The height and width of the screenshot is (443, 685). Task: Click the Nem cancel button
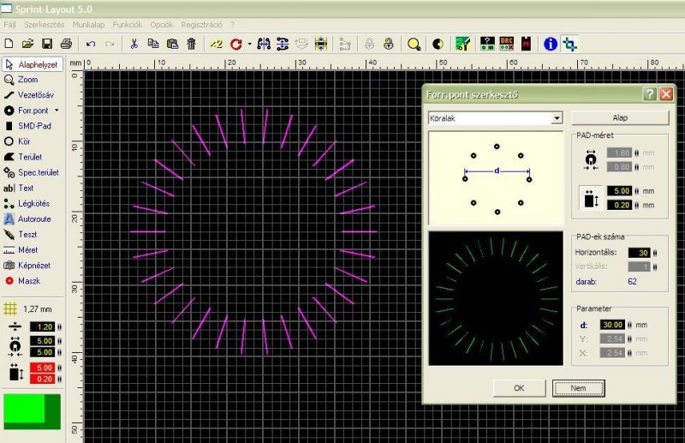(x=579, y=388)
